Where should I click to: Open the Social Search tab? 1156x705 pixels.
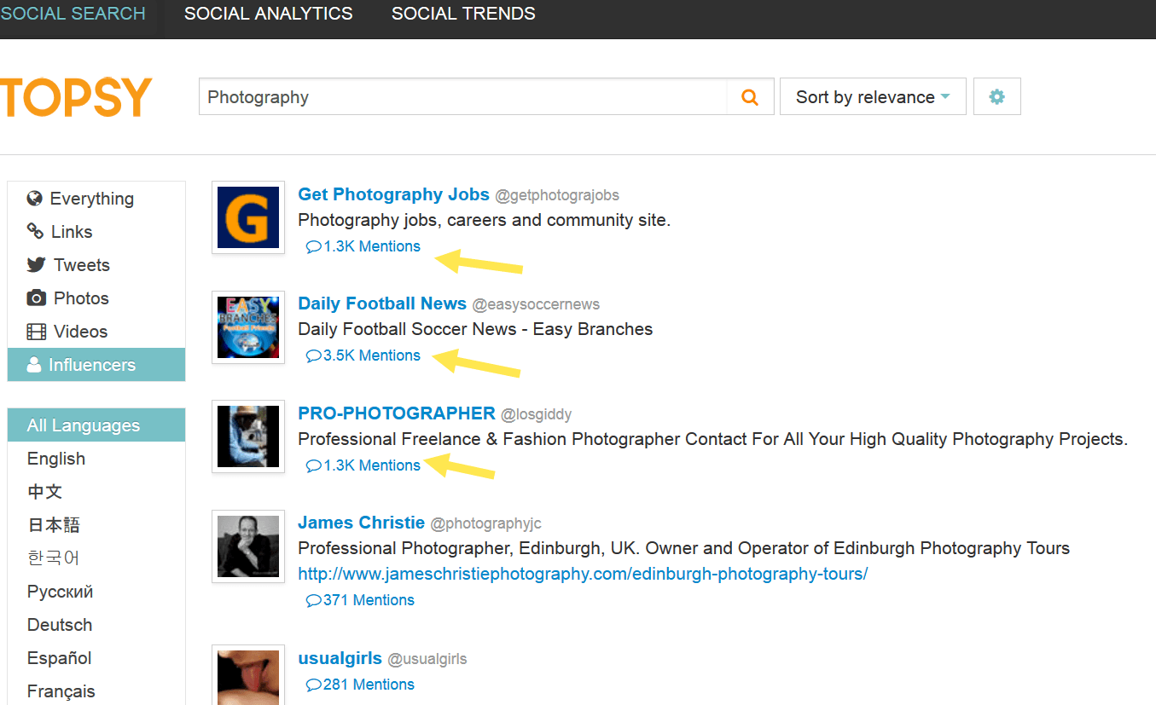point(73,14)
